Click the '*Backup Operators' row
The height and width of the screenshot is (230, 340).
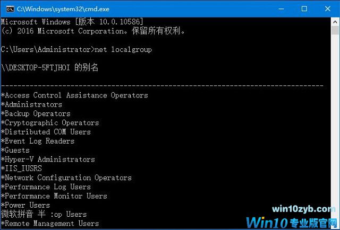coord(36,113)
